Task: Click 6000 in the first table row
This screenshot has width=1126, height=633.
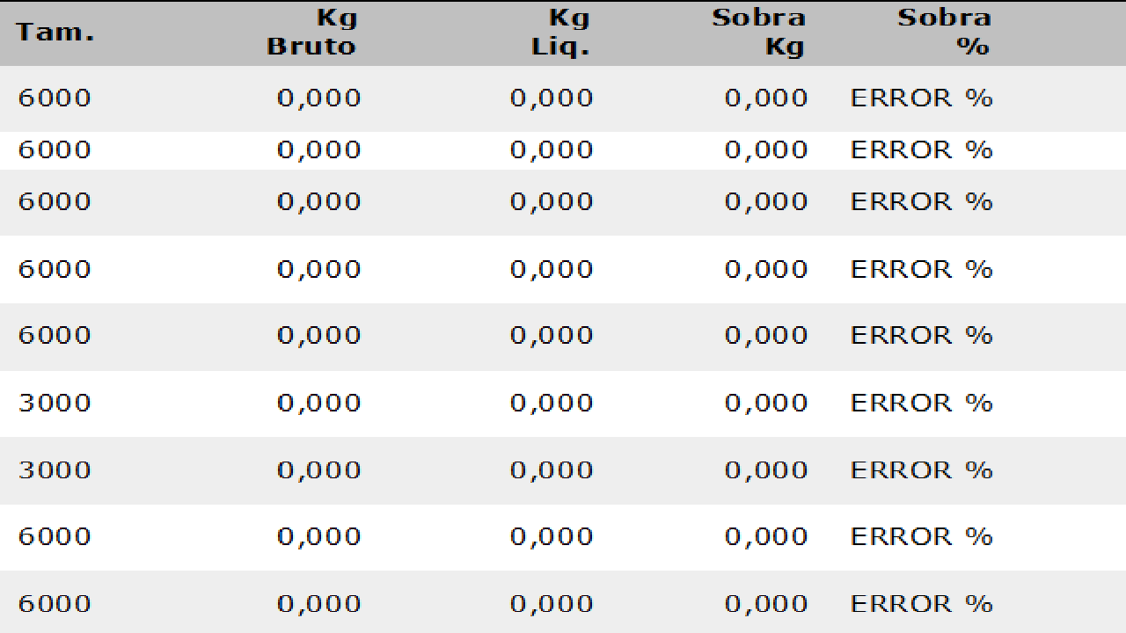Action: (x=55, y=98)
